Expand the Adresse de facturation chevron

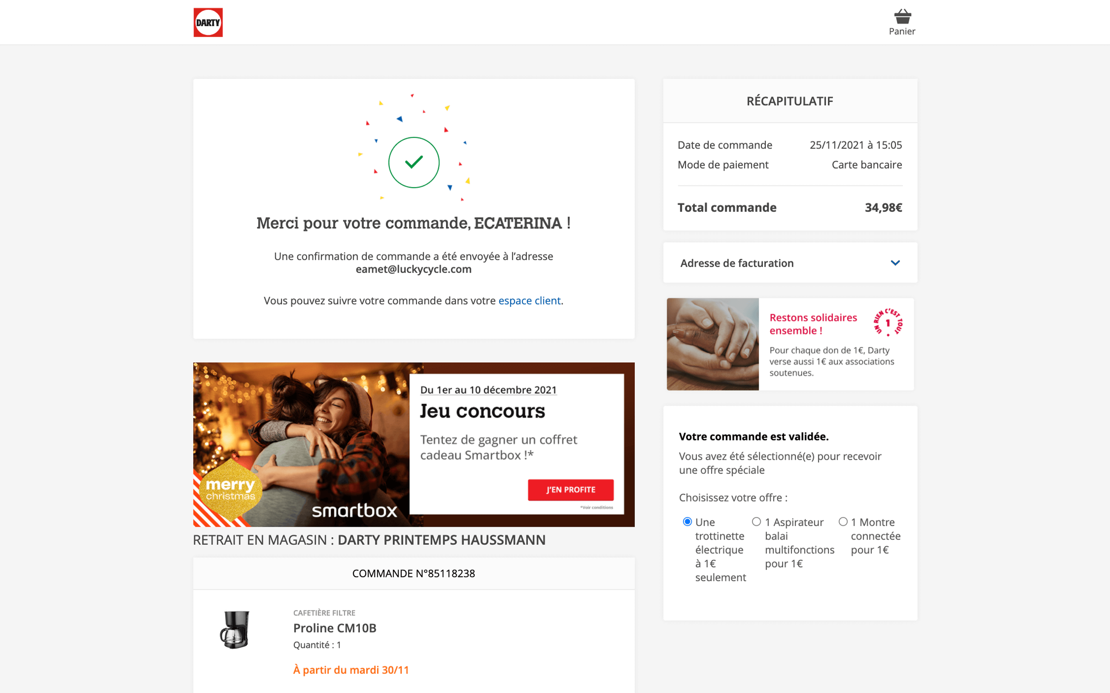895,263
